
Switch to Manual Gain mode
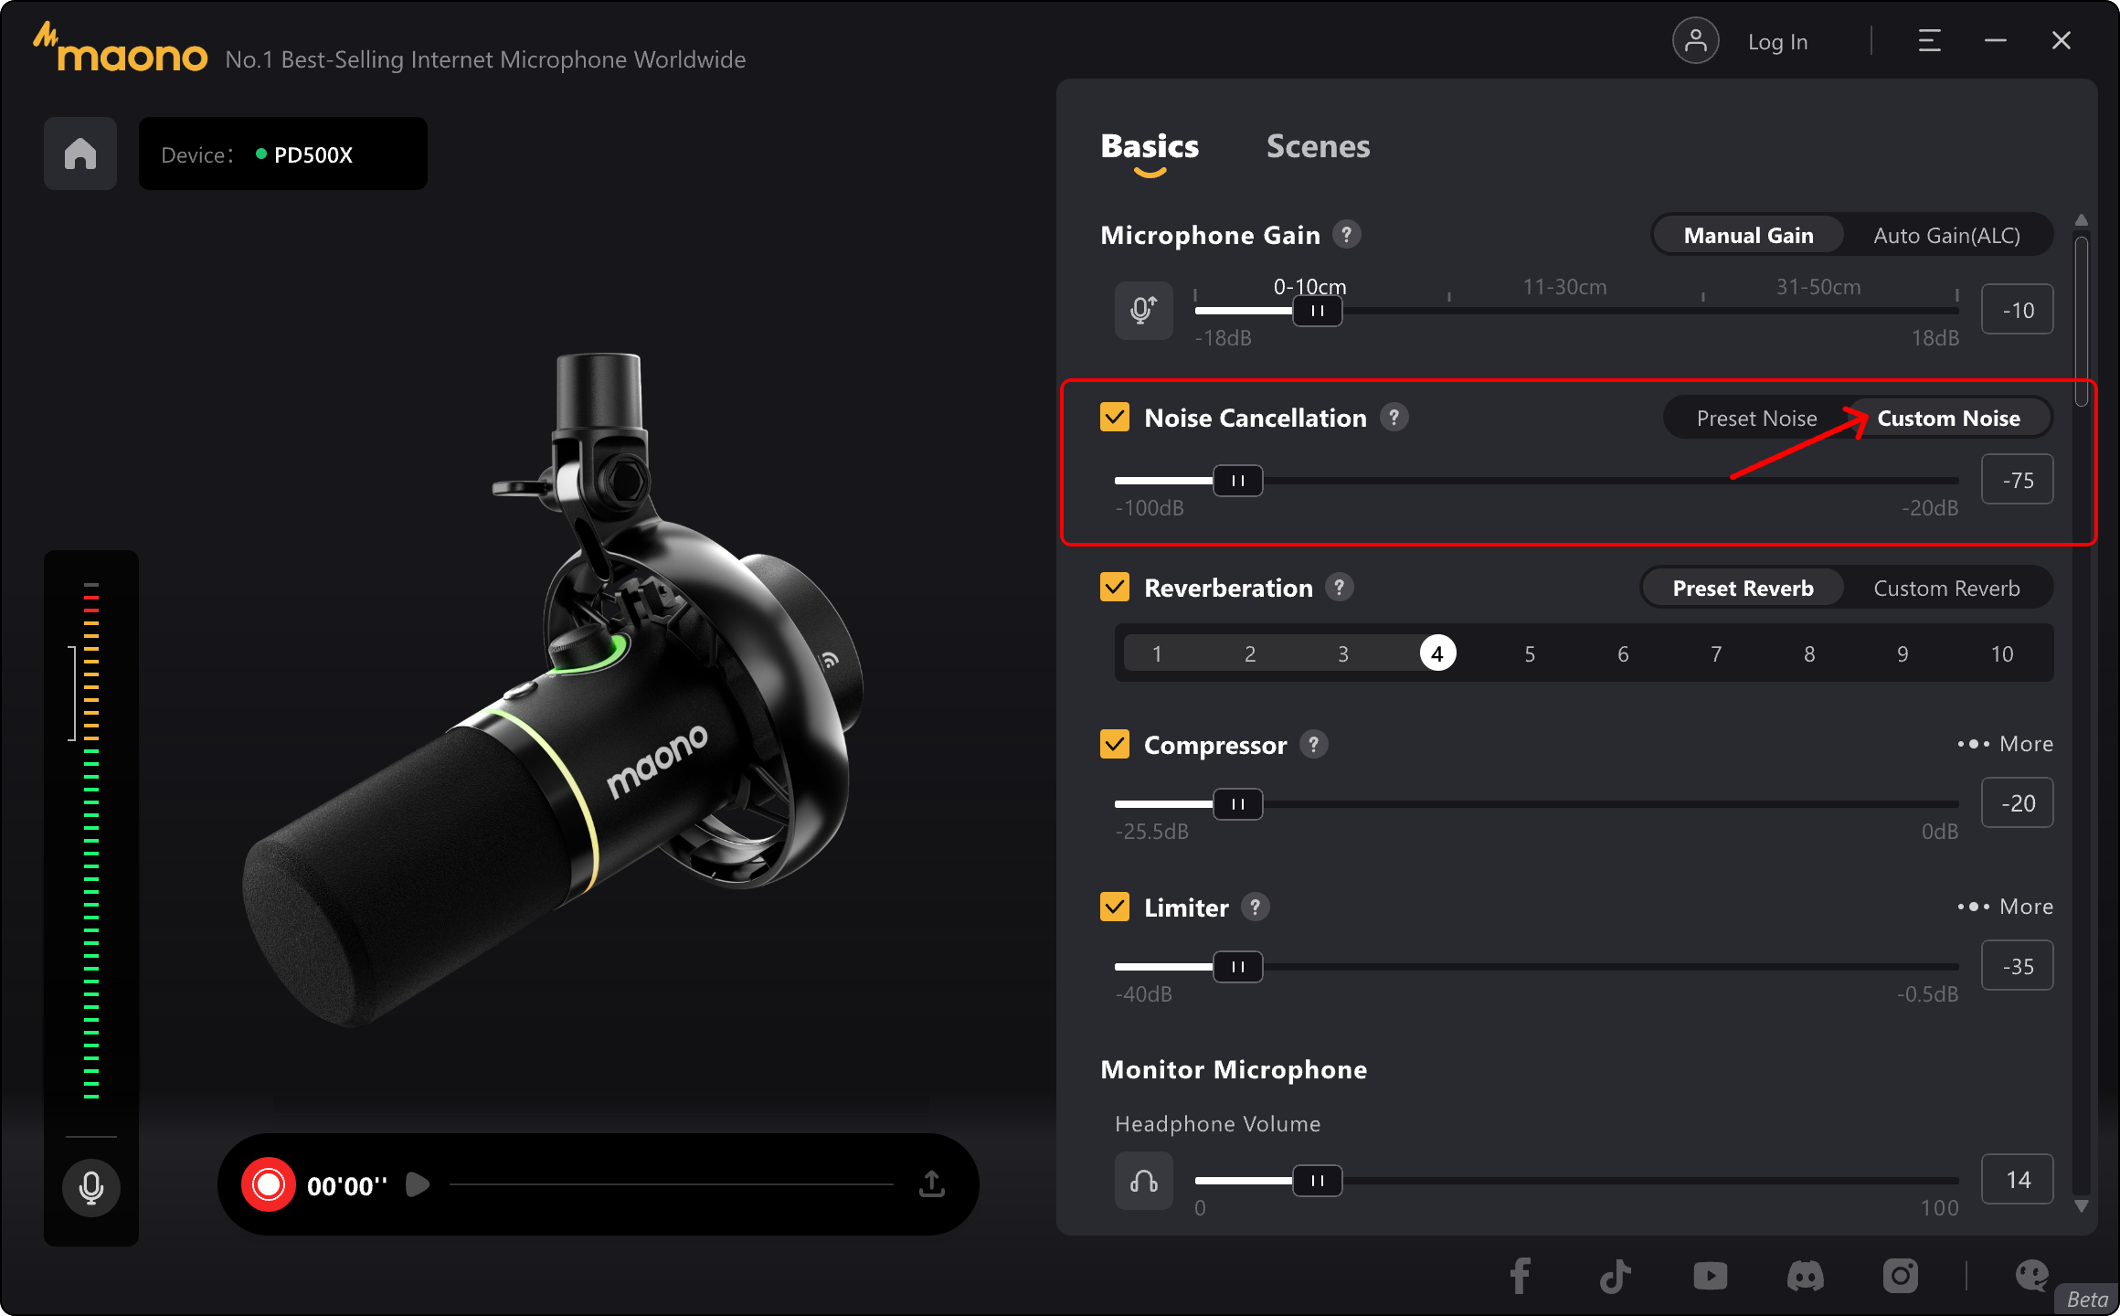pos(1748,236)
